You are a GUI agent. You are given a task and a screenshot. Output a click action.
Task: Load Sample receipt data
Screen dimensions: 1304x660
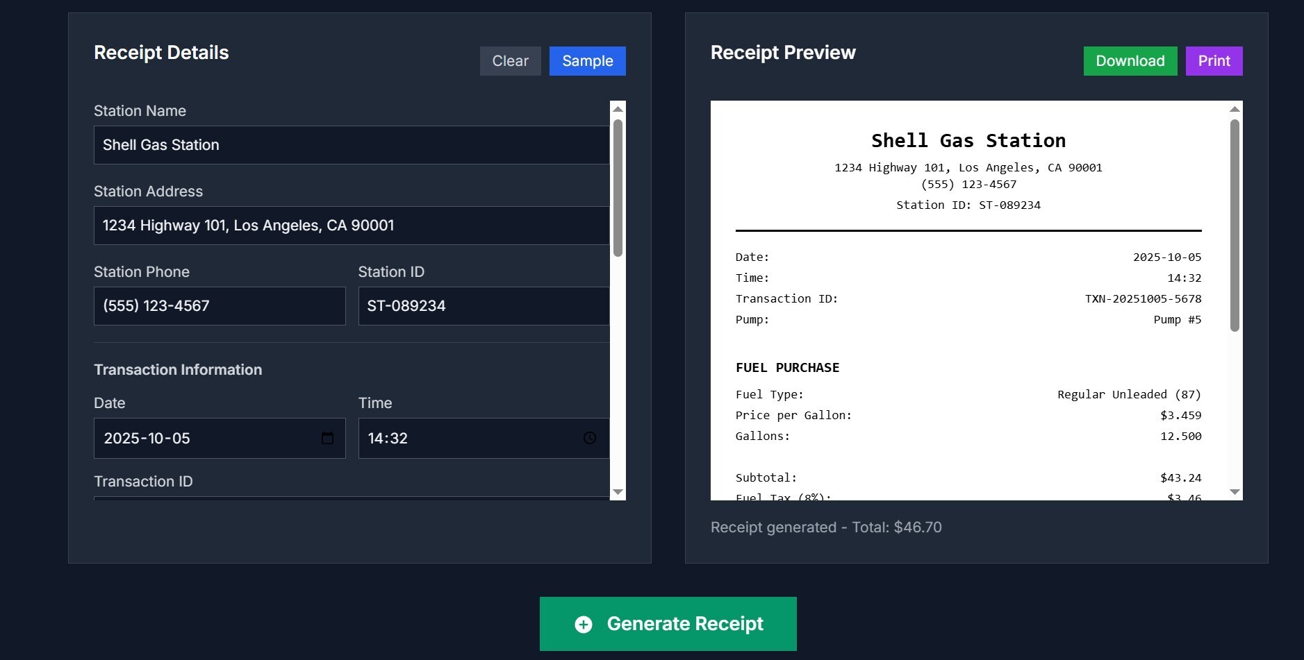[587, 61]
